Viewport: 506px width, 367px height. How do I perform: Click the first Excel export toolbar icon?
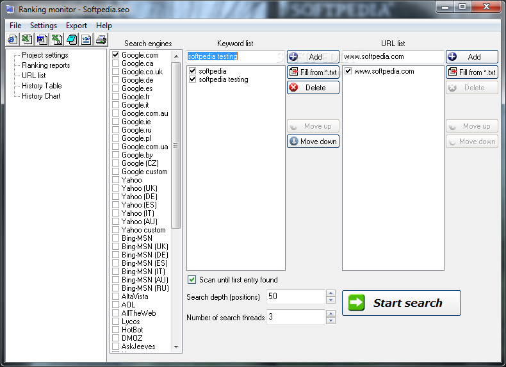[27, 39]
